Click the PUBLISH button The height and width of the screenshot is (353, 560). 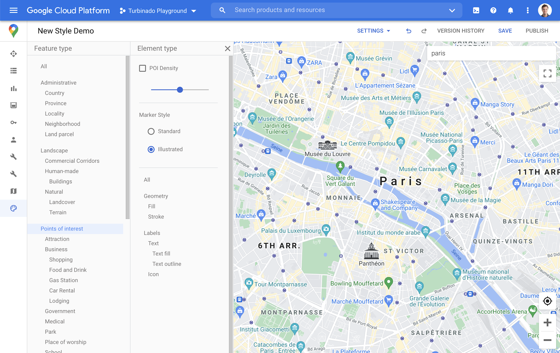pos(537,31)
